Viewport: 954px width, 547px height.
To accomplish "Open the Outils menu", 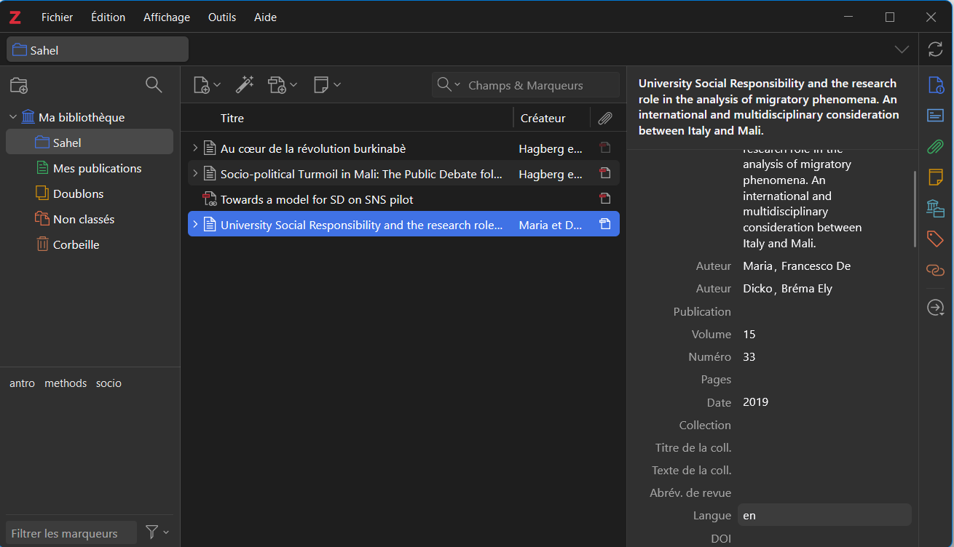I will coord(221,17).
